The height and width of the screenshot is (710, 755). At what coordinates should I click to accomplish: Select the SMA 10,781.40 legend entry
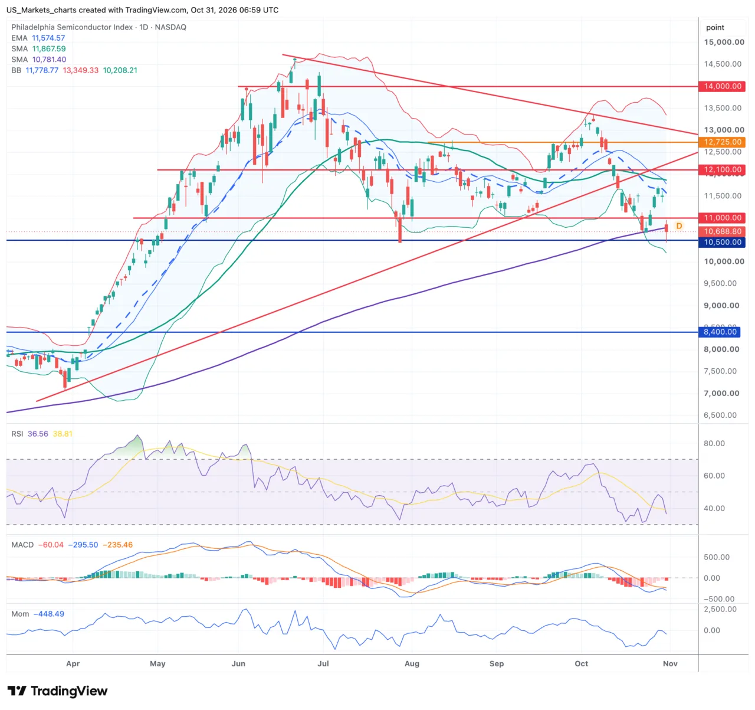coord(38,60)
